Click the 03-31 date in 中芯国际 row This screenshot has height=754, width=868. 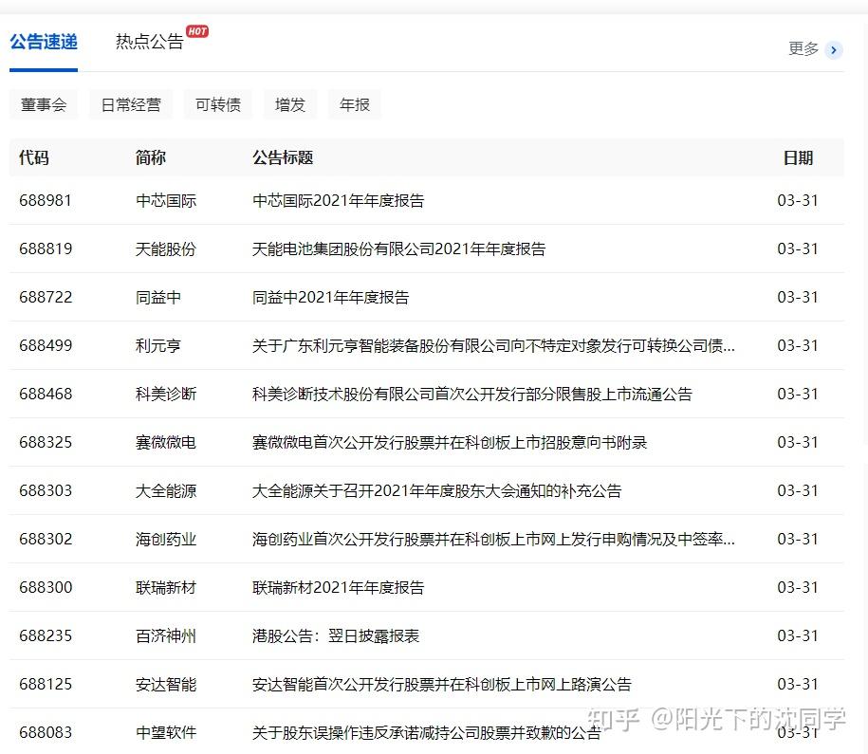pos(798,200)
